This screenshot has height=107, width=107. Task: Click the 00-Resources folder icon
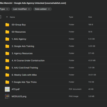[7, 32]
